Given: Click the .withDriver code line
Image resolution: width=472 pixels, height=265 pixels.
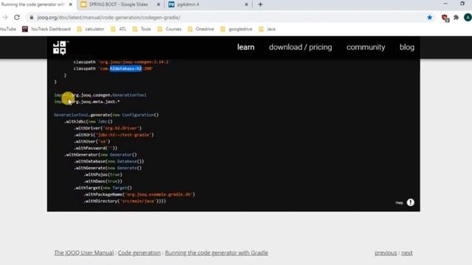Looking at the screenshot, I should [108, 128].
